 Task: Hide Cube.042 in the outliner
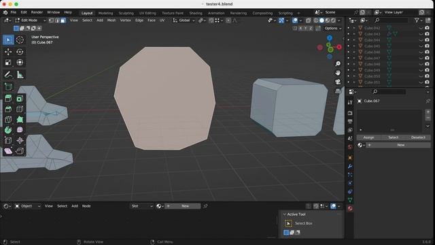coord(421,28)
